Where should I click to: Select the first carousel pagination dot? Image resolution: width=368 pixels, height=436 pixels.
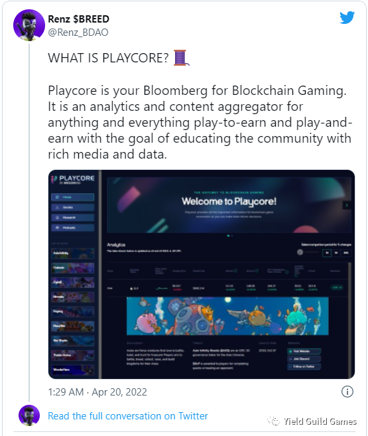click(x=228, y=236)
